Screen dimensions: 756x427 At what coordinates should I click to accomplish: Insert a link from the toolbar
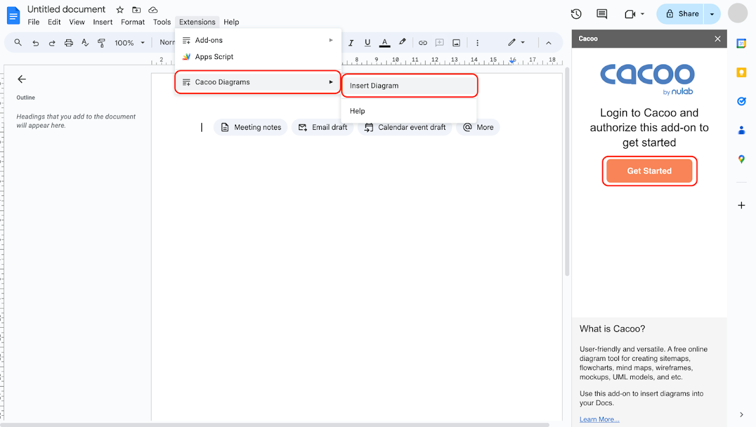[x=423, y=43]
